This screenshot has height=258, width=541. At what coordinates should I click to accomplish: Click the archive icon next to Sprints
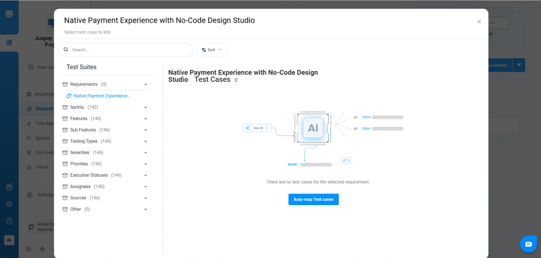coord(65,107)
